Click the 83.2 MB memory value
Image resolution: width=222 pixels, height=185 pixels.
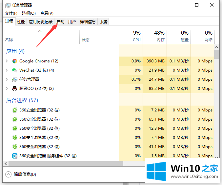pos(157,89)
